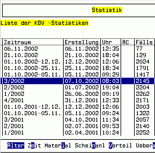The height and width of the screenshot is (153, 155).
Task: Click the time value 09:29
Action: [111, 74]
